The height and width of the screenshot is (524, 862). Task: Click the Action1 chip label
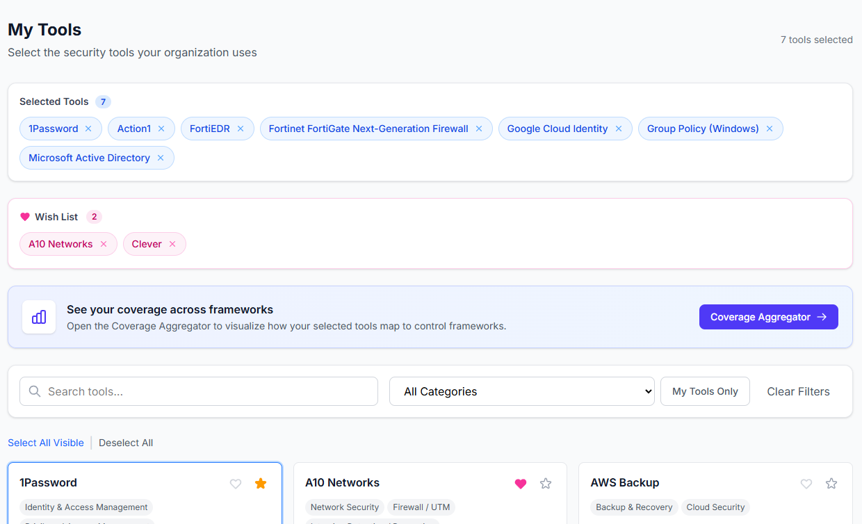[x=134, y=129]
